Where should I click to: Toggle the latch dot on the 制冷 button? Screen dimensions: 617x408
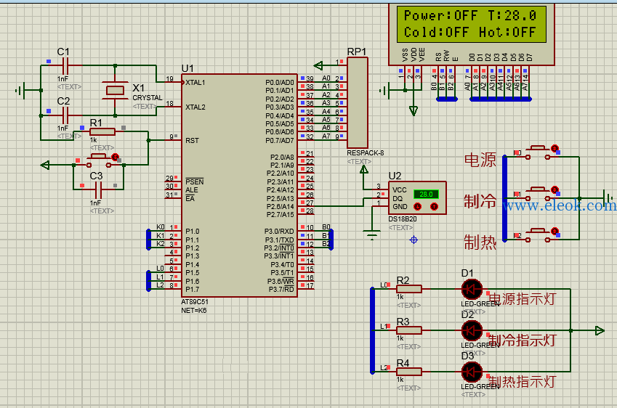555,190
